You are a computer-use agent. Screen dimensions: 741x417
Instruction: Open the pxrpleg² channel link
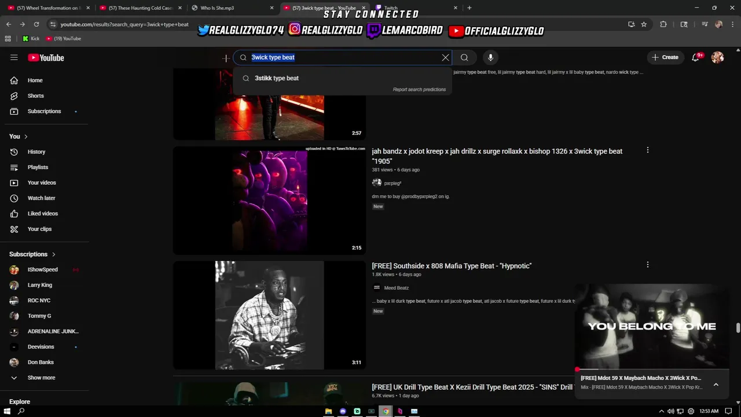click(392, 183)
